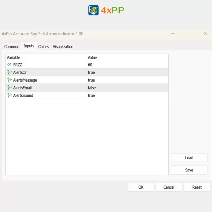Screen dimensions: 212x212
Task: Go to the Visualization tab
Action: [x=63, y=47]
